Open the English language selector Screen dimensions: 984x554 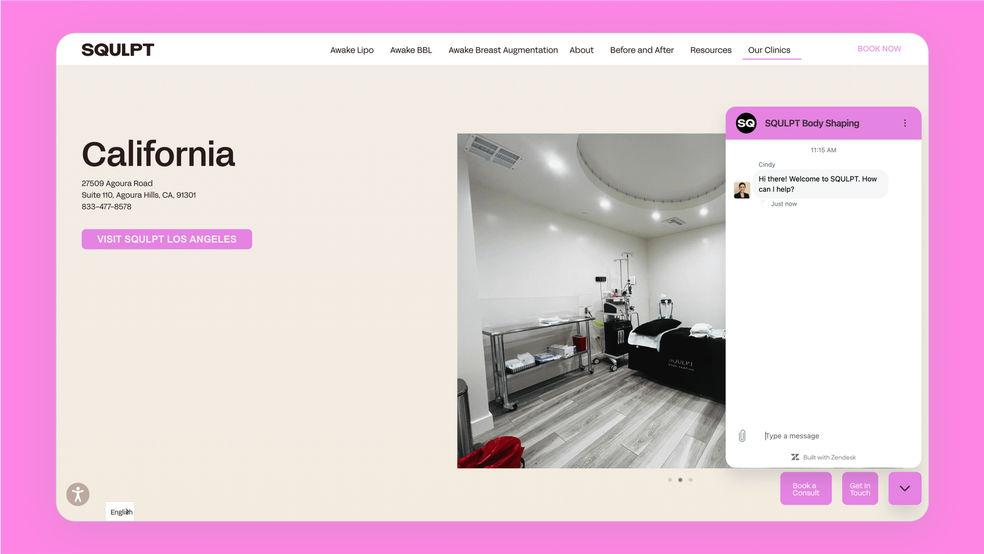tap(119, 511)
